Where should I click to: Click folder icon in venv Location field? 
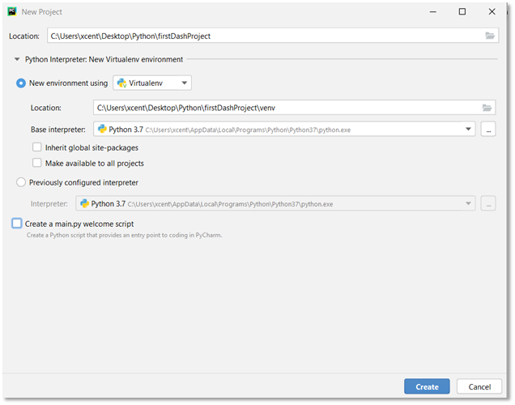pos(487,108)
